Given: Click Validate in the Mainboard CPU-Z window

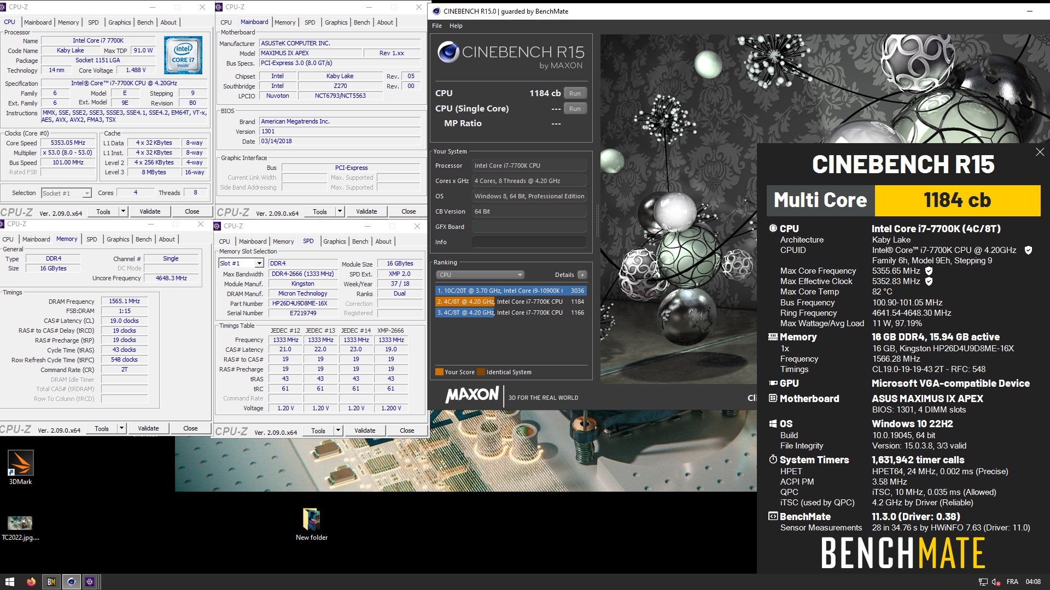Looking at the screenshot, I should [x=366, y=211].
